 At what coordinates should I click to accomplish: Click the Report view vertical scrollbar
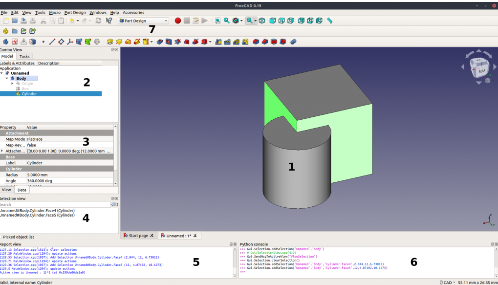pyautogui.click(x=235, y=263)
